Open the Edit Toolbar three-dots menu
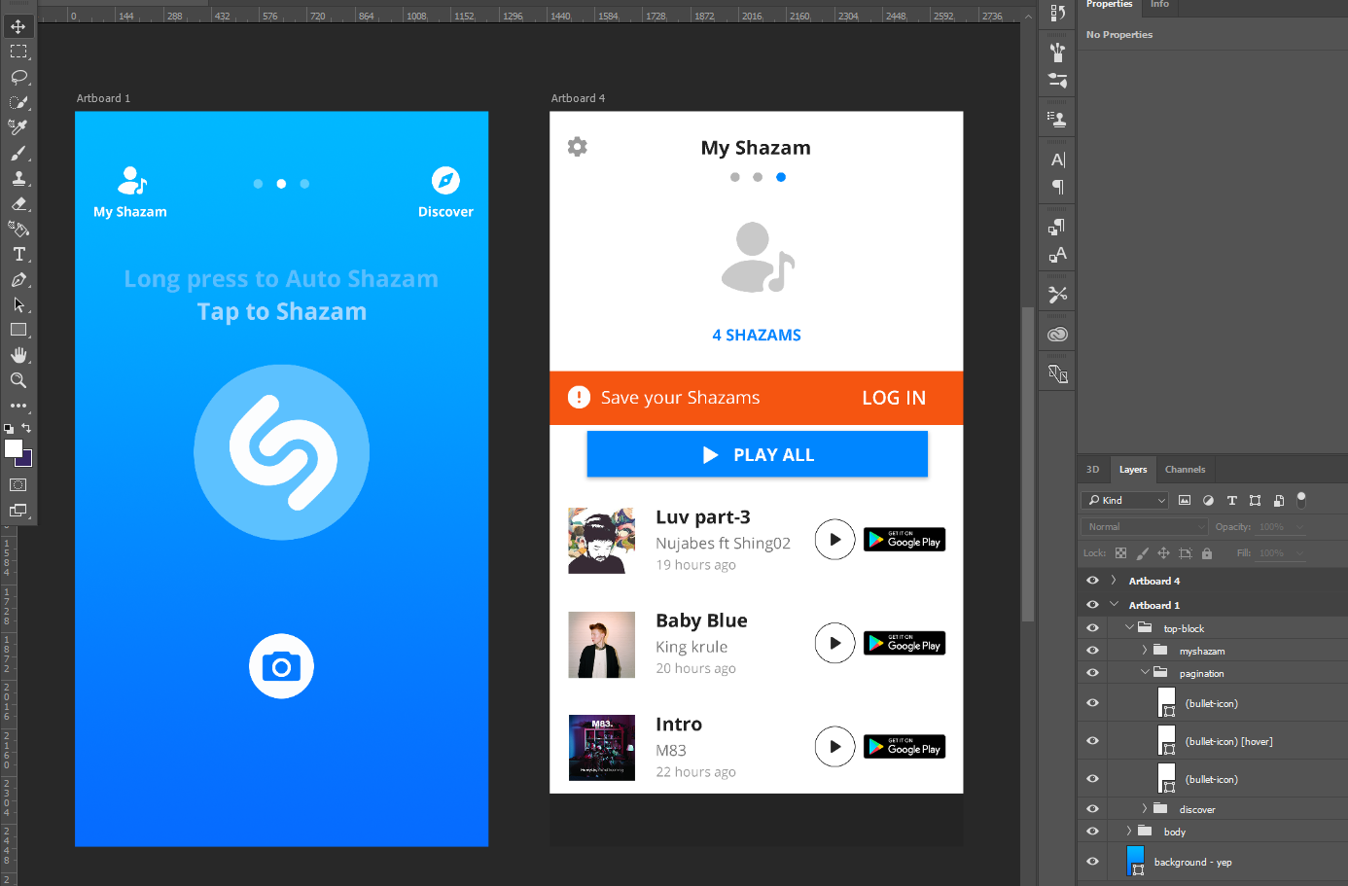Image resolution: width=1348 pixels, height=886 pixels. tap(18, 406)
